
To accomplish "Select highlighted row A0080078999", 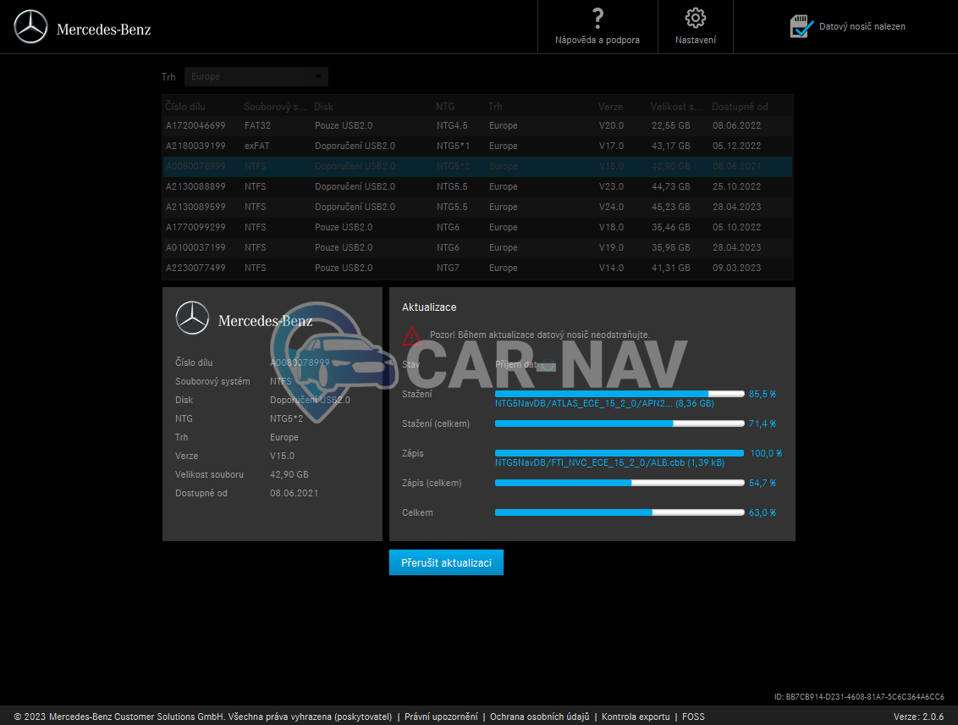I will coord(478,166).
